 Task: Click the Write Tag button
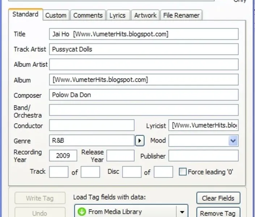(40, 198)
